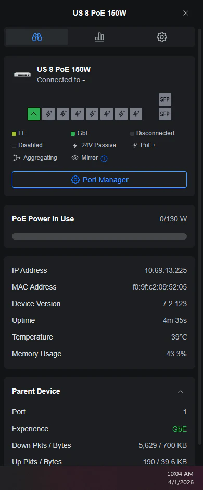Click the Mirror info circle icon
The image size is (203, 490).
(104, 159)
